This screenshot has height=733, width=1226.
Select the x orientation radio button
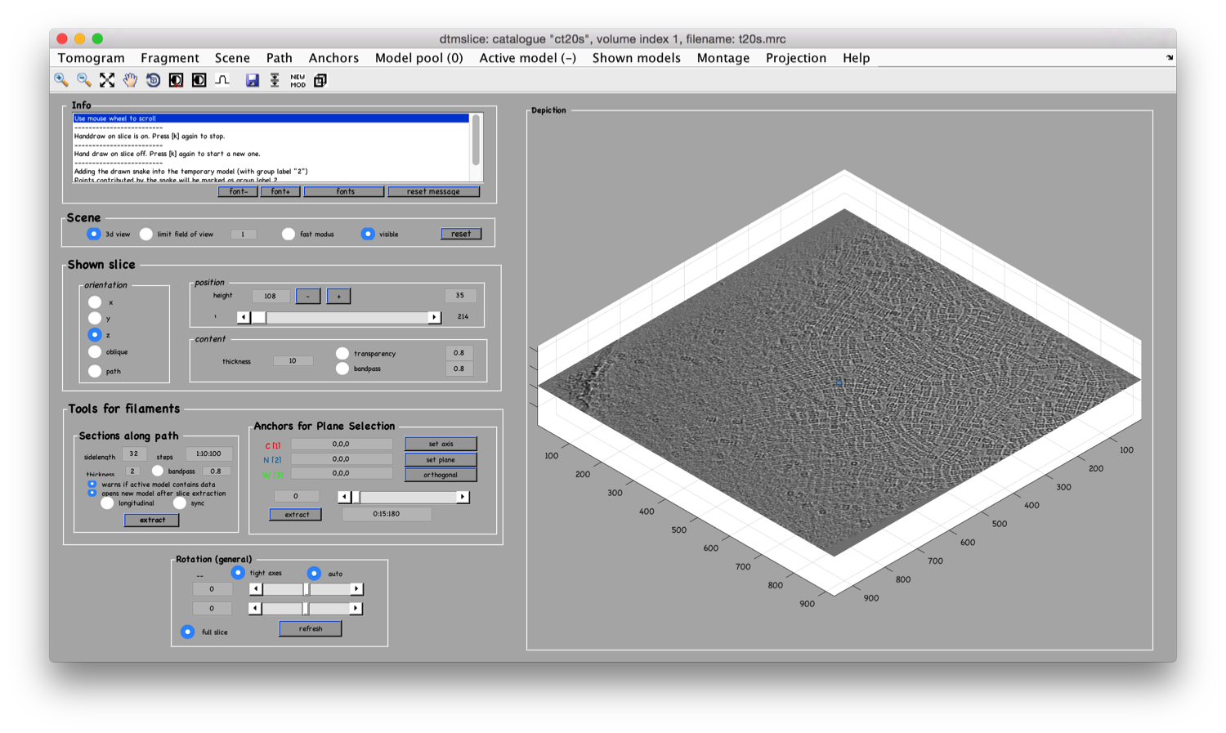coord(95,302)
